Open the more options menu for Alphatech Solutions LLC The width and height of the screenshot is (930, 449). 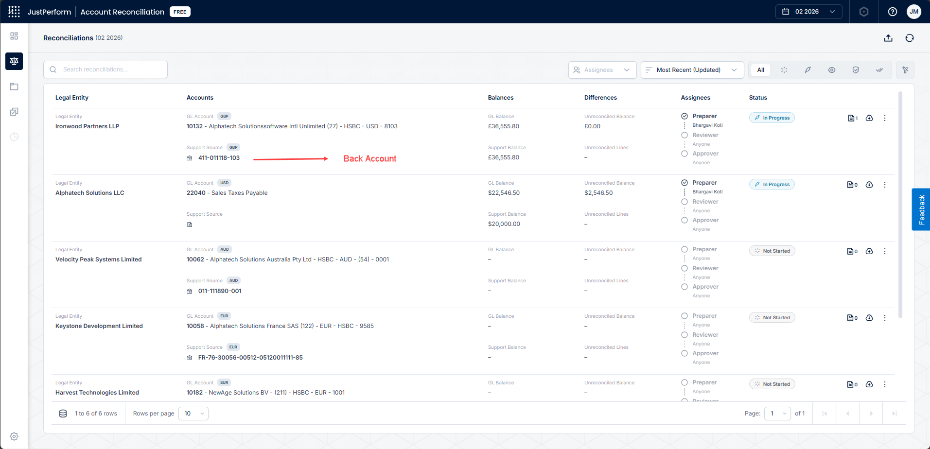tap(885, 185)
